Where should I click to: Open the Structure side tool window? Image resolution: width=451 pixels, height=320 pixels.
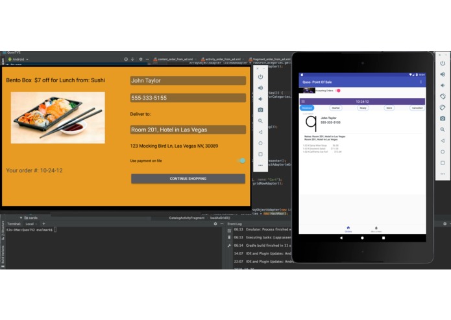click(3, 231)
